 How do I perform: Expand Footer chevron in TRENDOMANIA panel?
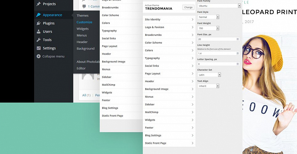coord(192,128)
